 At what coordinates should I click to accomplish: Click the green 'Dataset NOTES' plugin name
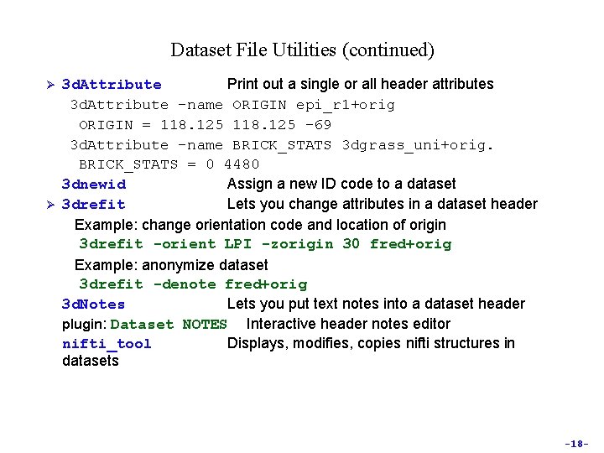point(169,325)
